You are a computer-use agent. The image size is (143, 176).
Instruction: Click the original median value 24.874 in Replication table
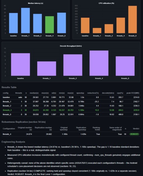29,134
